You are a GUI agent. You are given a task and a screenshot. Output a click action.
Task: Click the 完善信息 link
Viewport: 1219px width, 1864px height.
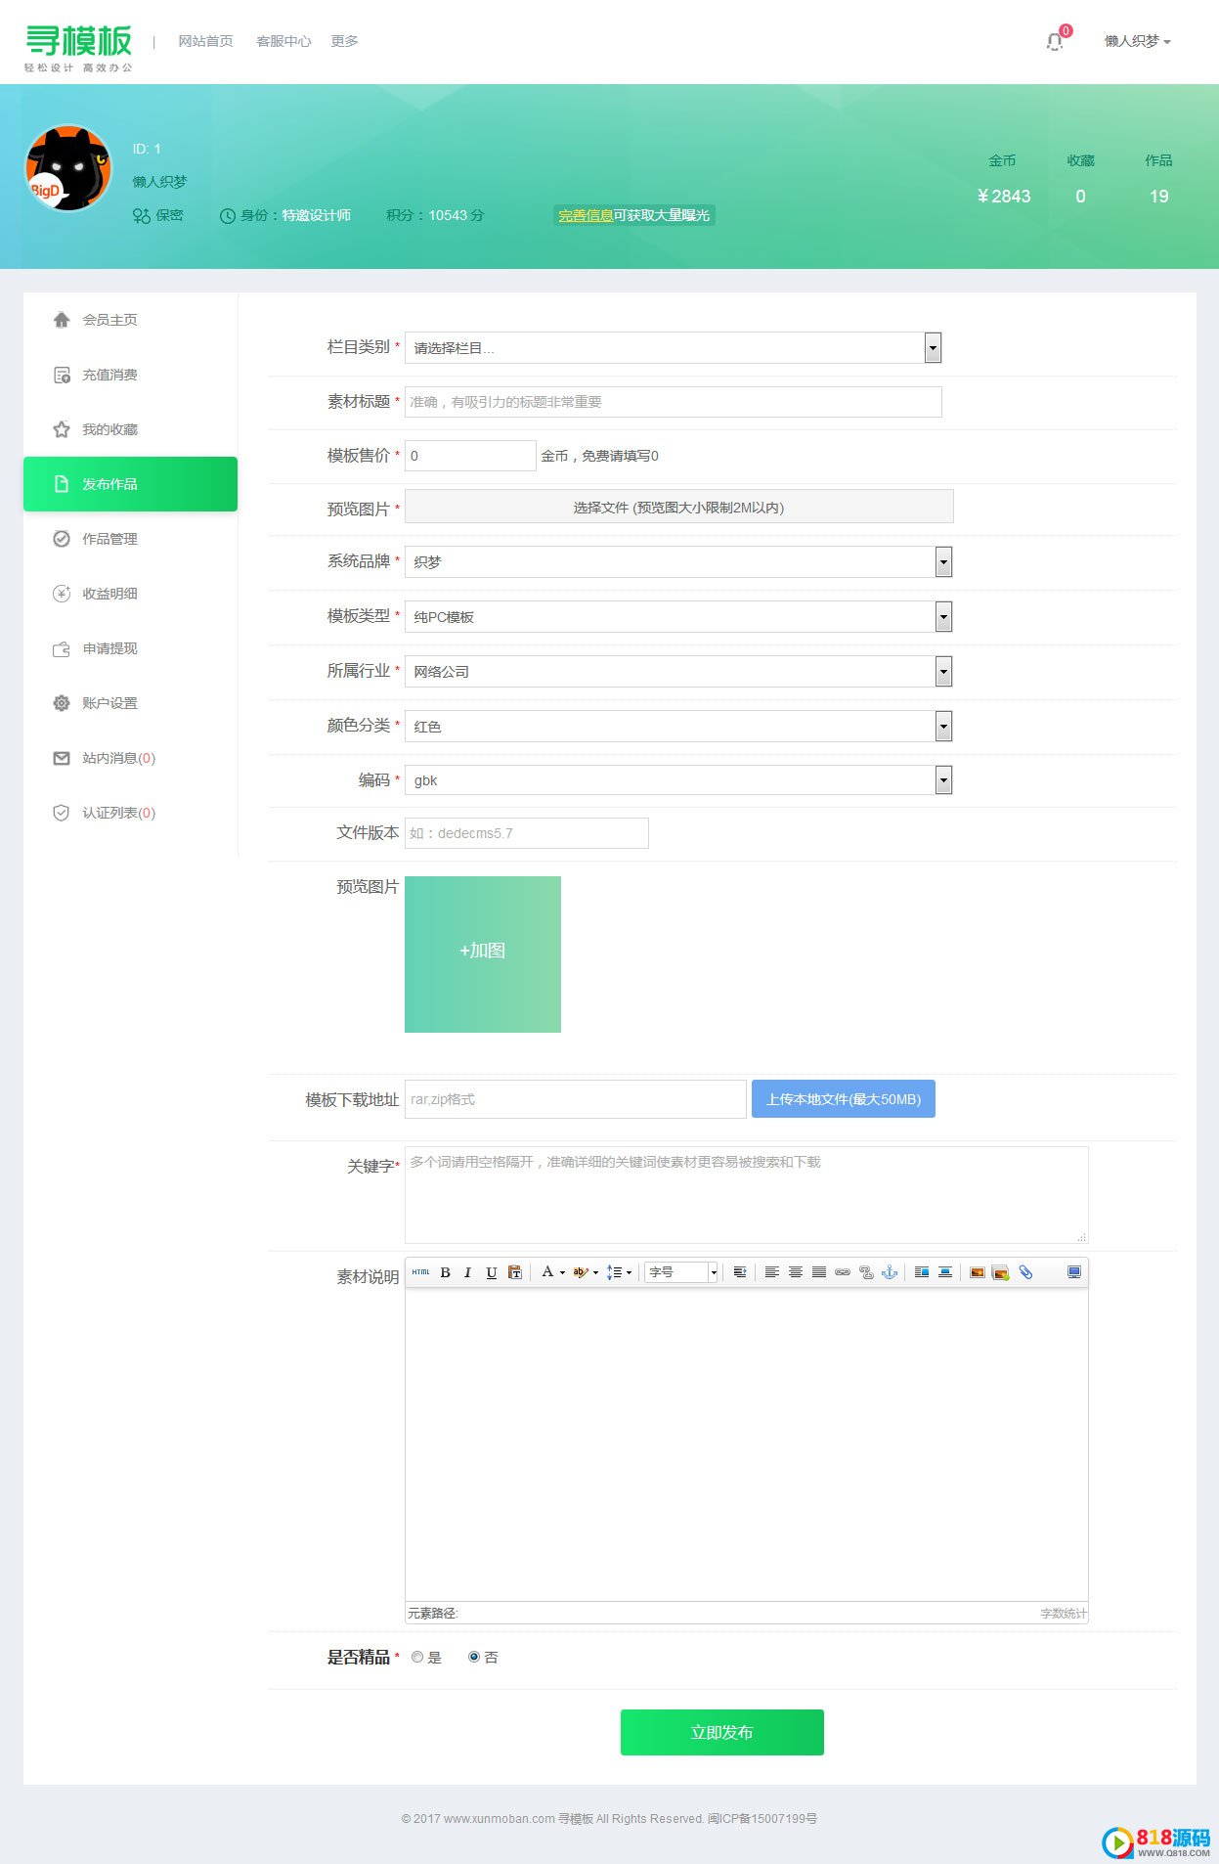tap(586, 215)
